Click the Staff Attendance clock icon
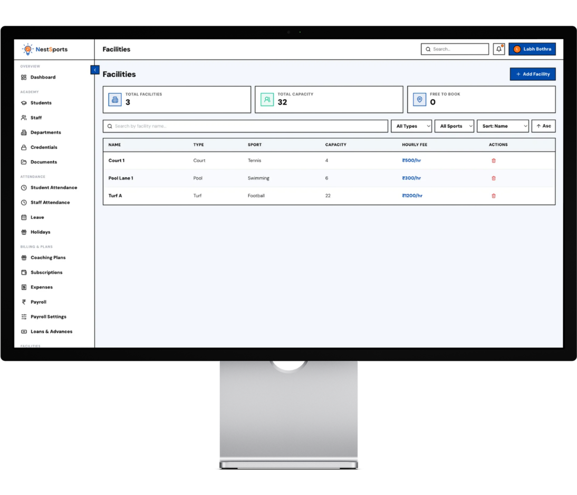 [x=24, y=203]
